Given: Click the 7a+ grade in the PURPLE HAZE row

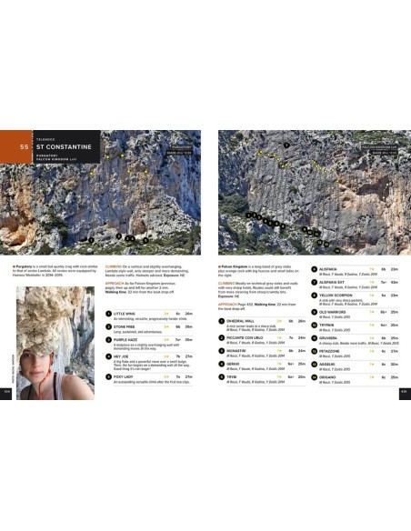Looking at the screenshot, I should [178, 340].
